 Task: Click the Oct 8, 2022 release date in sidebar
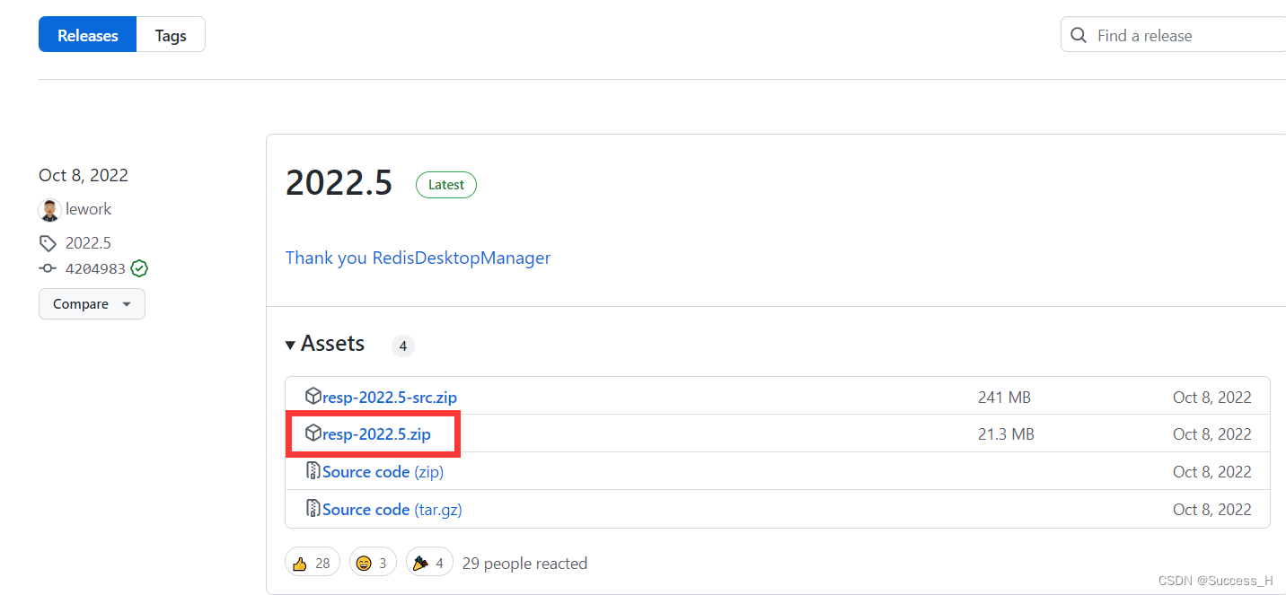[84, 175]
